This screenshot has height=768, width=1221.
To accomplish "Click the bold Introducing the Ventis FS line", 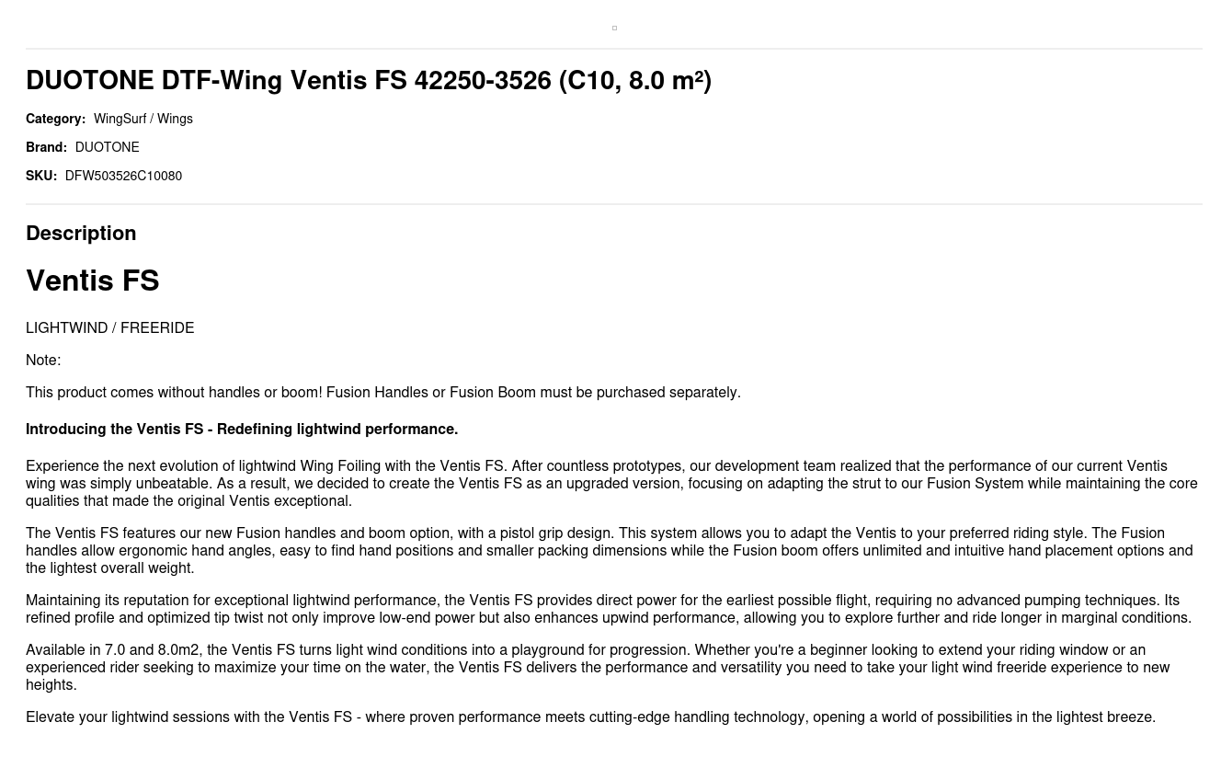I will coord(242,429).
